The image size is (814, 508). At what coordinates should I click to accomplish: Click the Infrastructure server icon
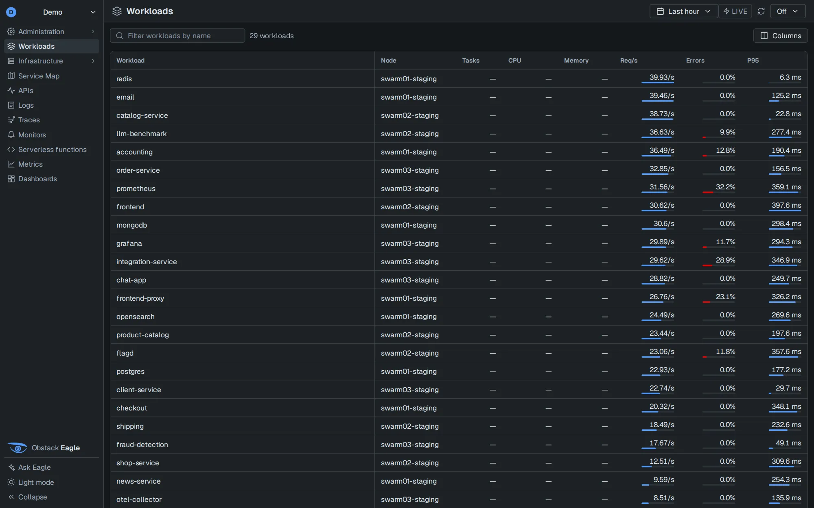11,61
